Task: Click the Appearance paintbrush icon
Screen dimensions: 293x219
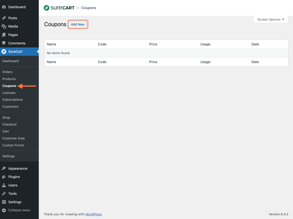Action: [4, 168]
